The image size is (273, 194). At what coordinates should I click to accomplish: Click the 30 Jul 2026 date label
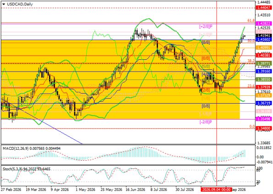(x=185, y=189)
